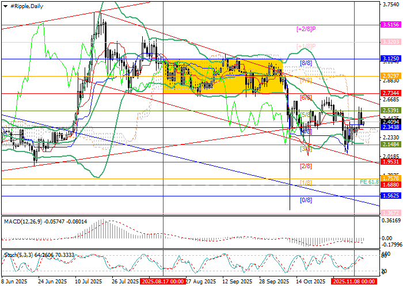
Task: Click the green 2.5391 price tag
Action: point(391,110)
